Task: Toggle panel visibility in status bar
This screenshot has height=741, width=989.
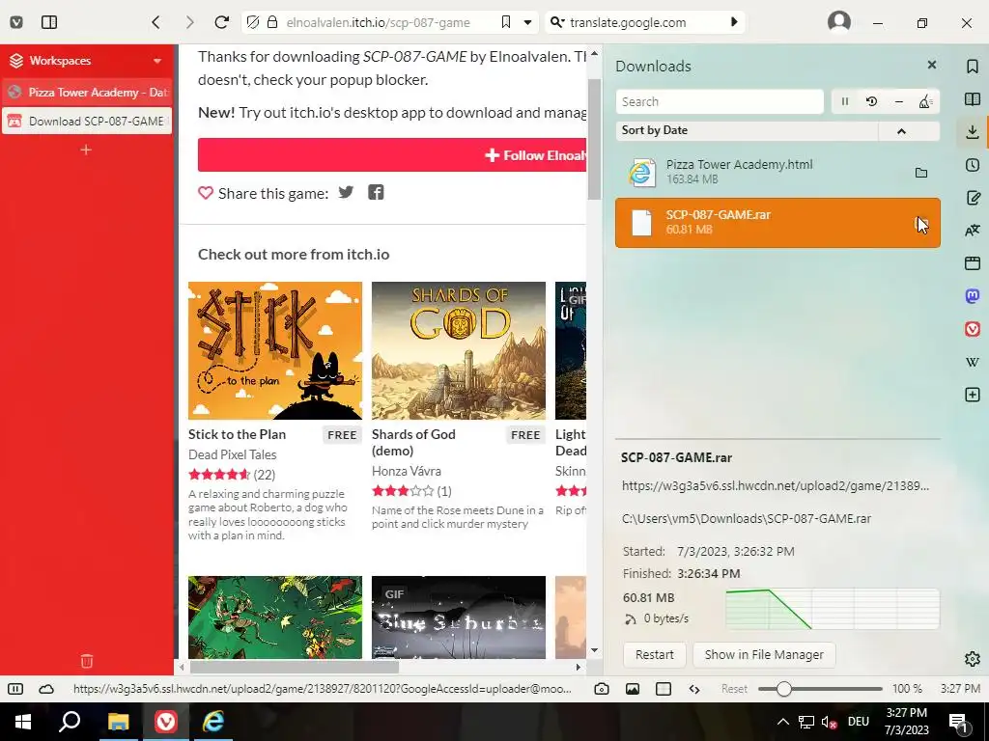Action: point(15,689)
